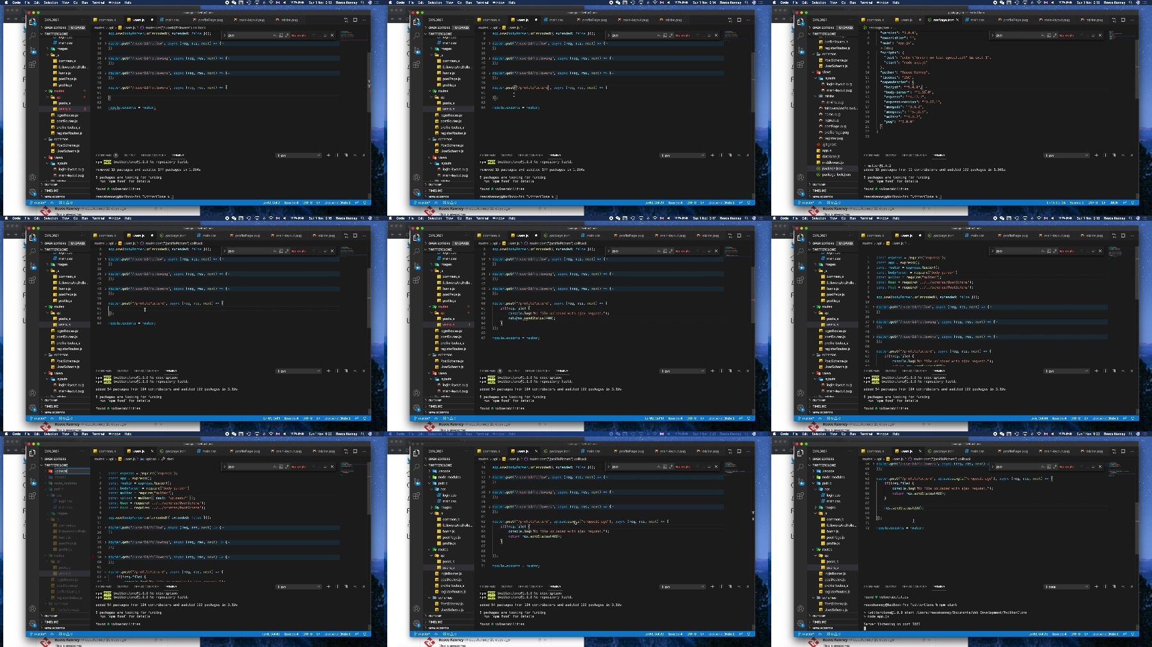The width and height of the screenshot is (1152, 647).
Task: Open Manage gear icon in package.json frame
Action: (x=801, y=191)
